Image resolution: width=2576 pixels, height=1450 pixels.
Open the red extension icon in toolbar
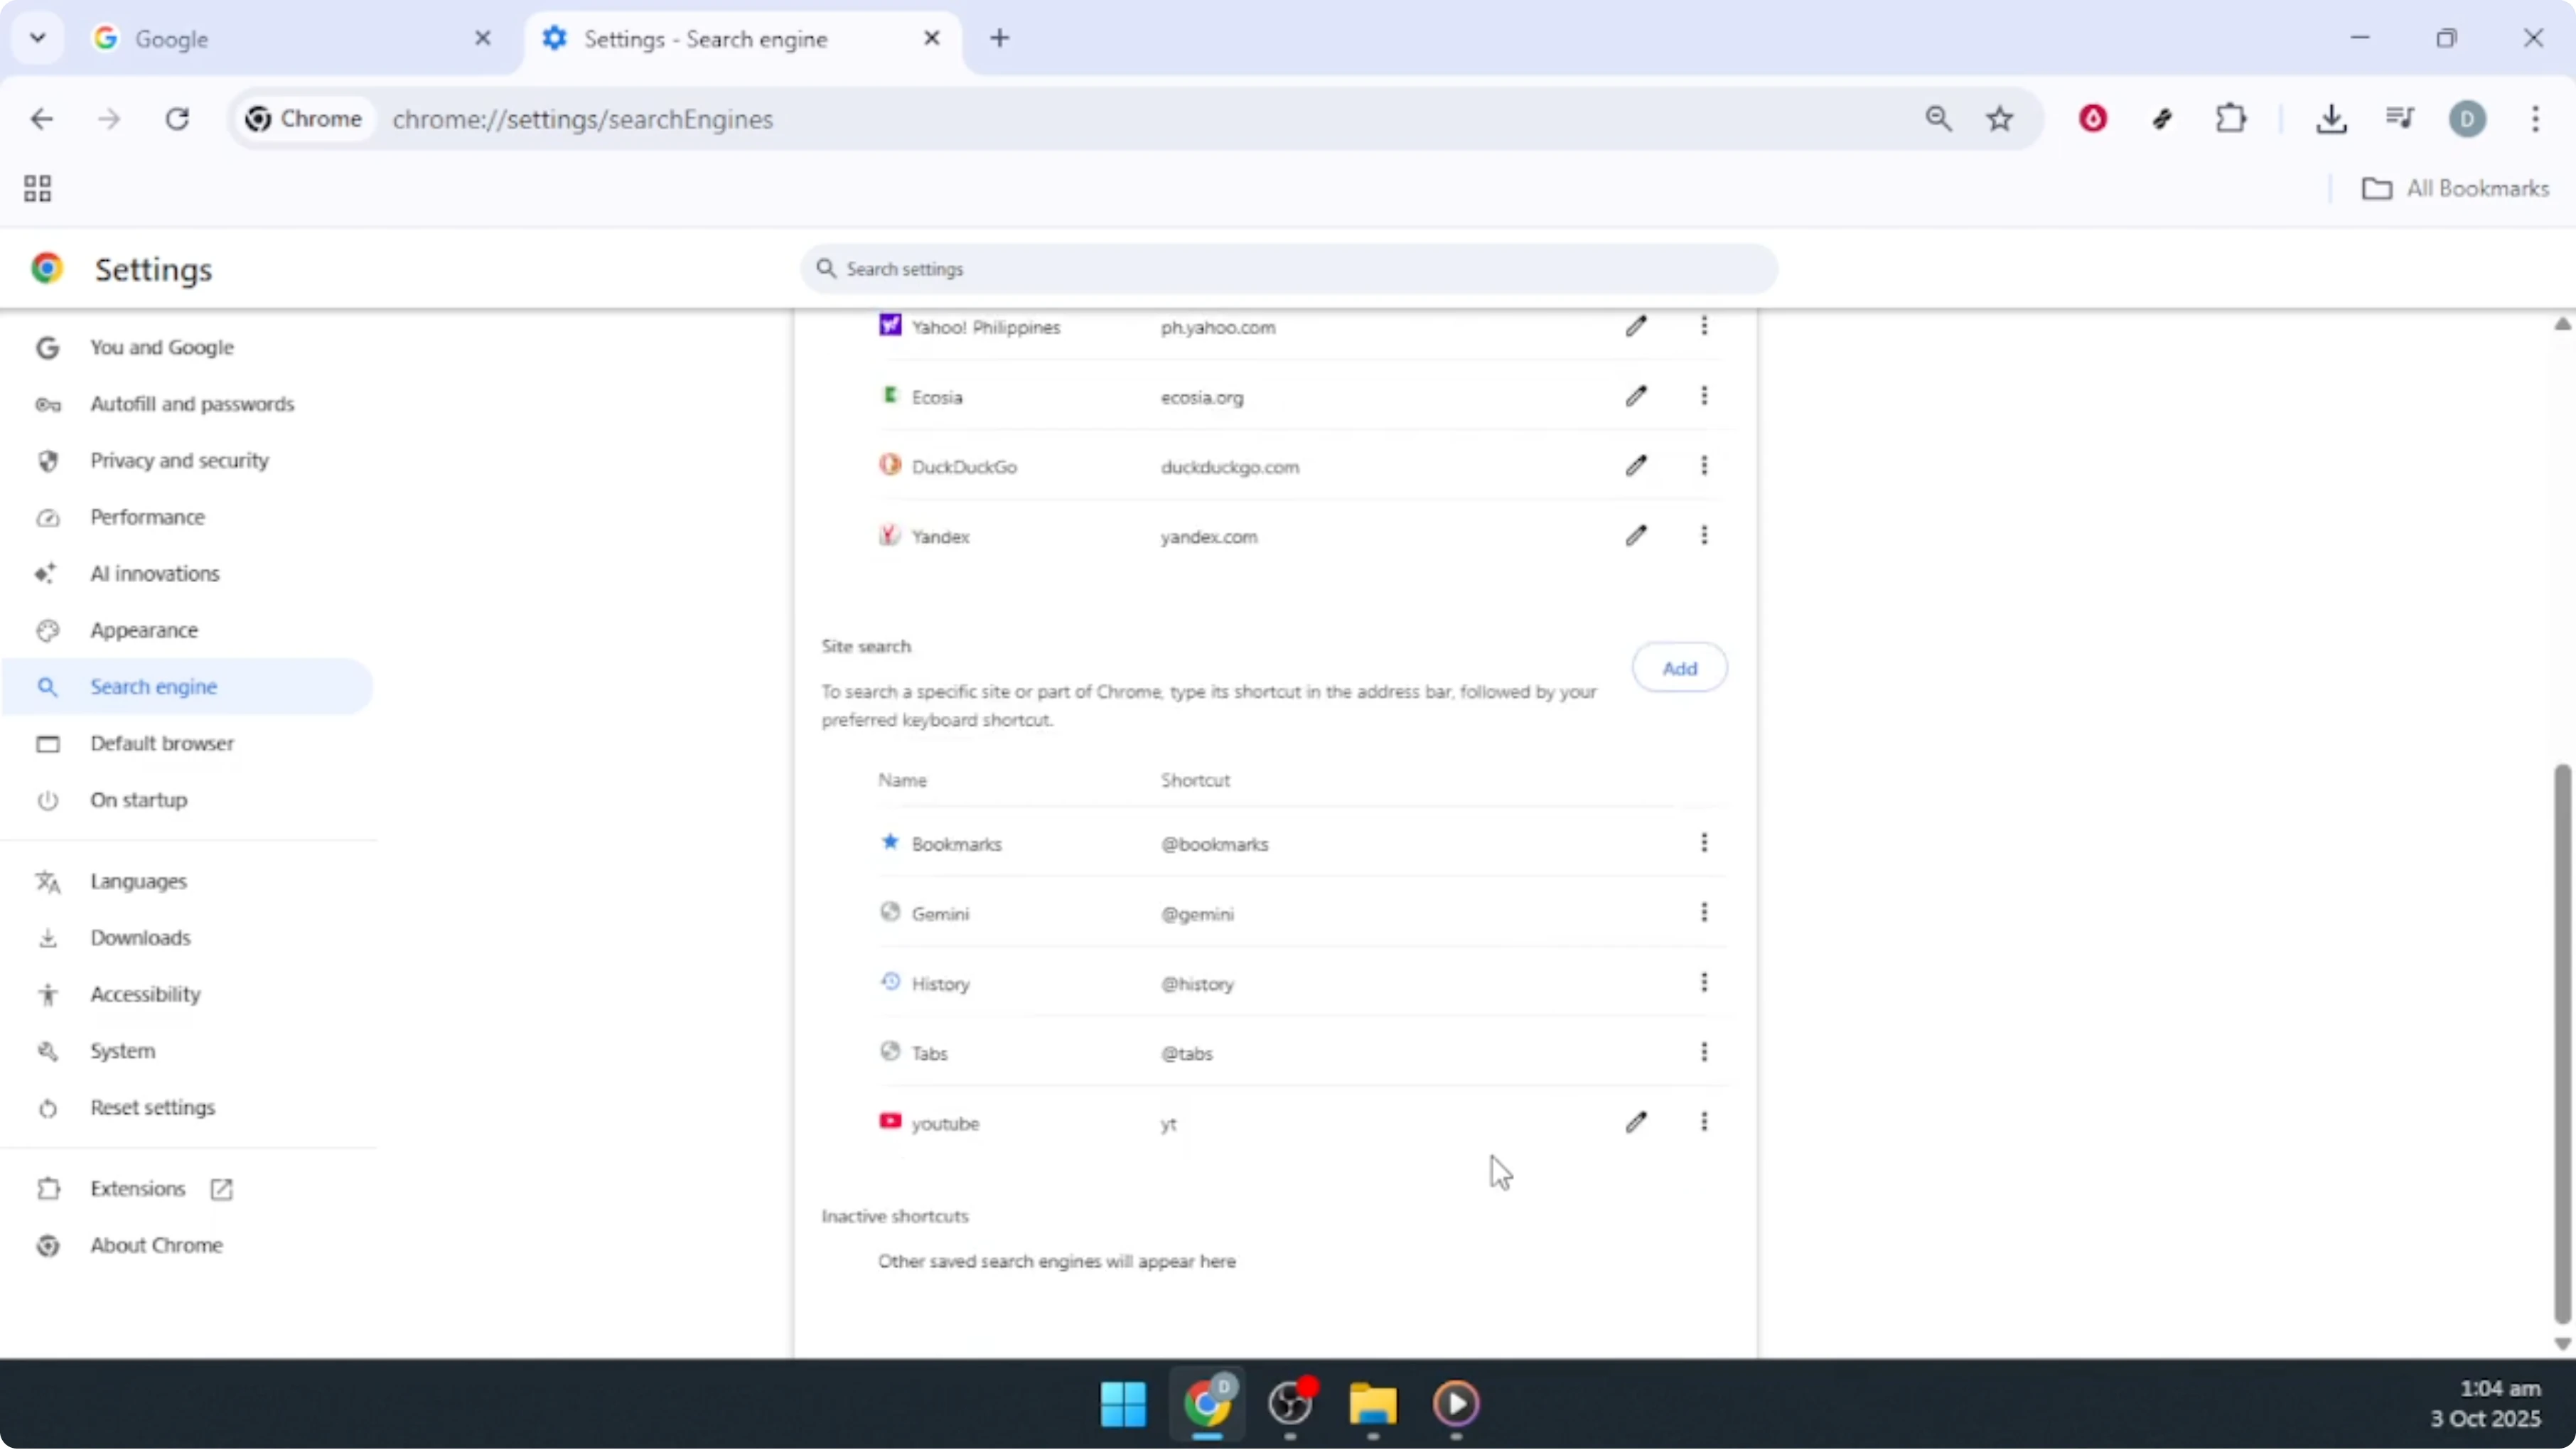2093,119
